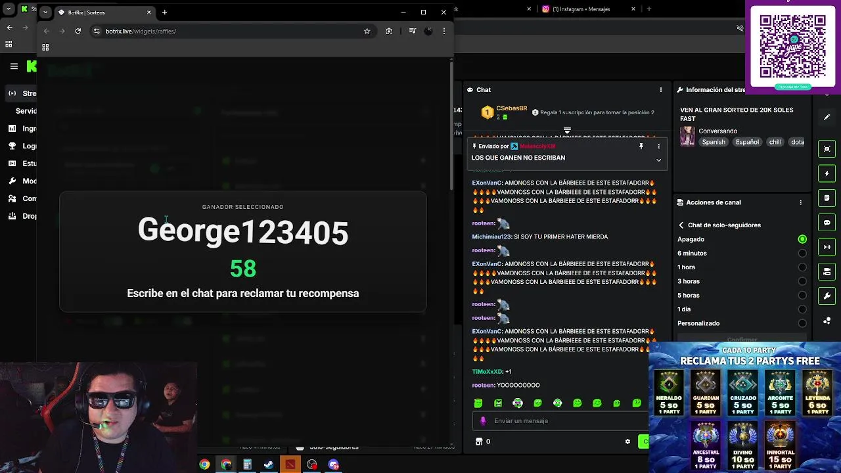
Task: Click the chat bubble icon in the right sidebar
Action: pos(827,223)
